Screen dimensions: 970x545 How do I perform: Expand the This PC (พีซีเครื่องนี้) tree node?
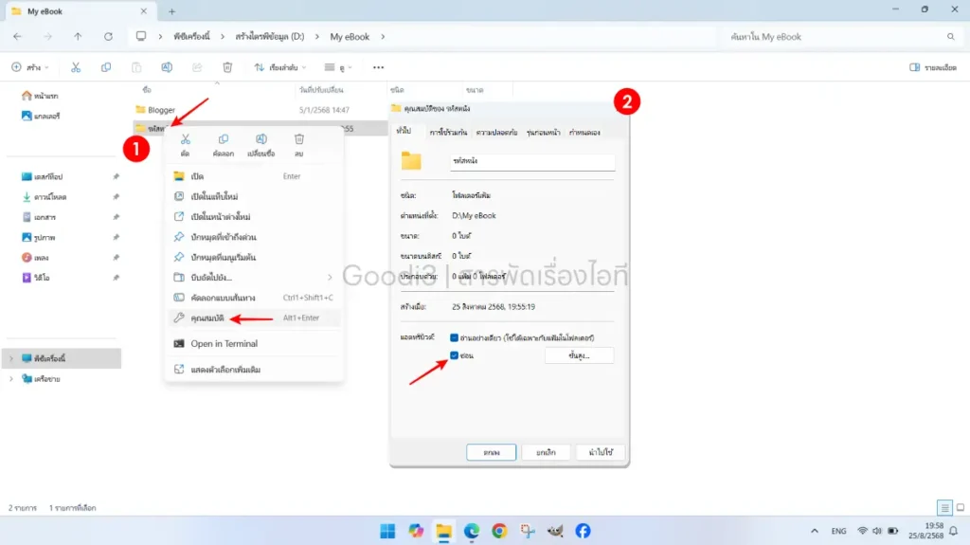click(x=11, y=358)
